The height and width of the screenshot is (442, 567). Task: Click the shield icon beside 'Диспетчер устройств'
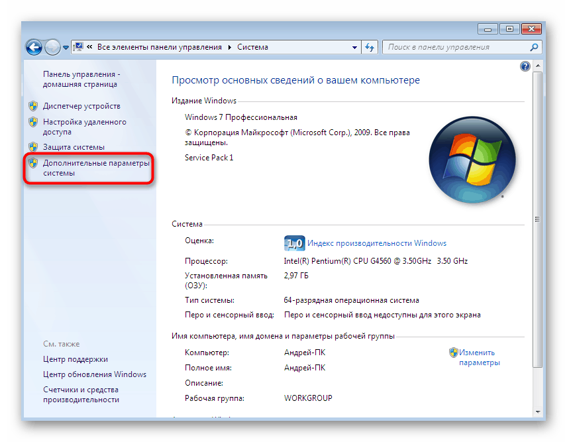tap(33, 106)
